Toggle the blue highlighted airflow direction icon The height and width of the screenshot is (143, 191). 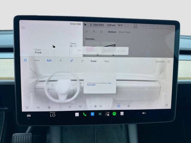71,61
